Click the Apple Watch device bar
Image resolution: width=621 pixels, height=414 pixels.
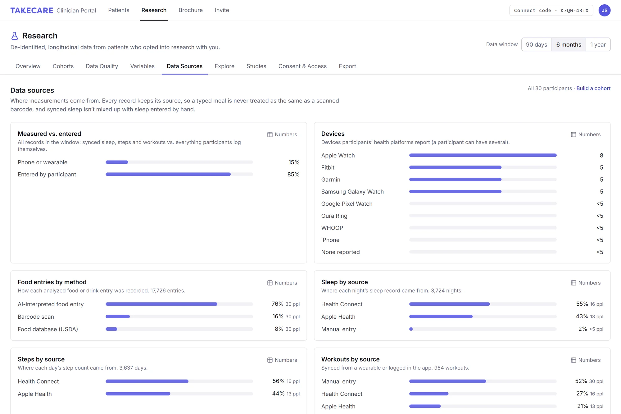pos(483,155)
